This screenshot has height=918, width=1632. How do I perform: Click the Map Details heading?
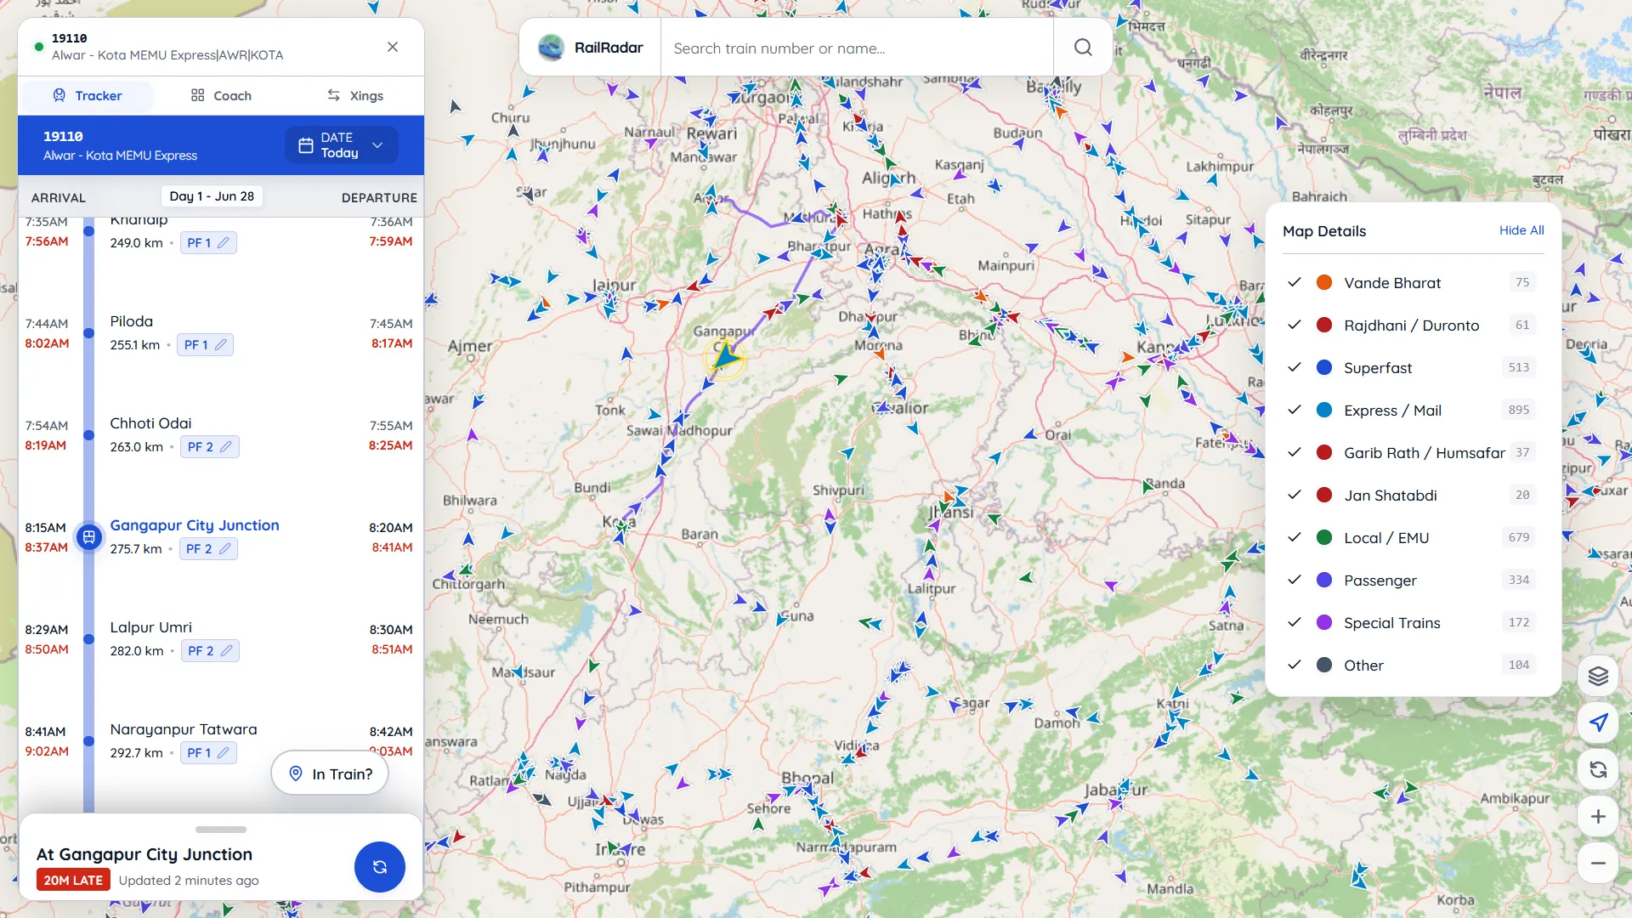click(1324, 231)
